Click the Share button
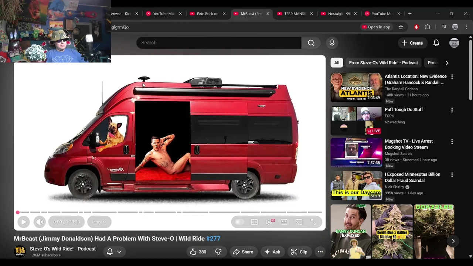The height and width of the screenshot is (266, 473). tap(243, 252)
